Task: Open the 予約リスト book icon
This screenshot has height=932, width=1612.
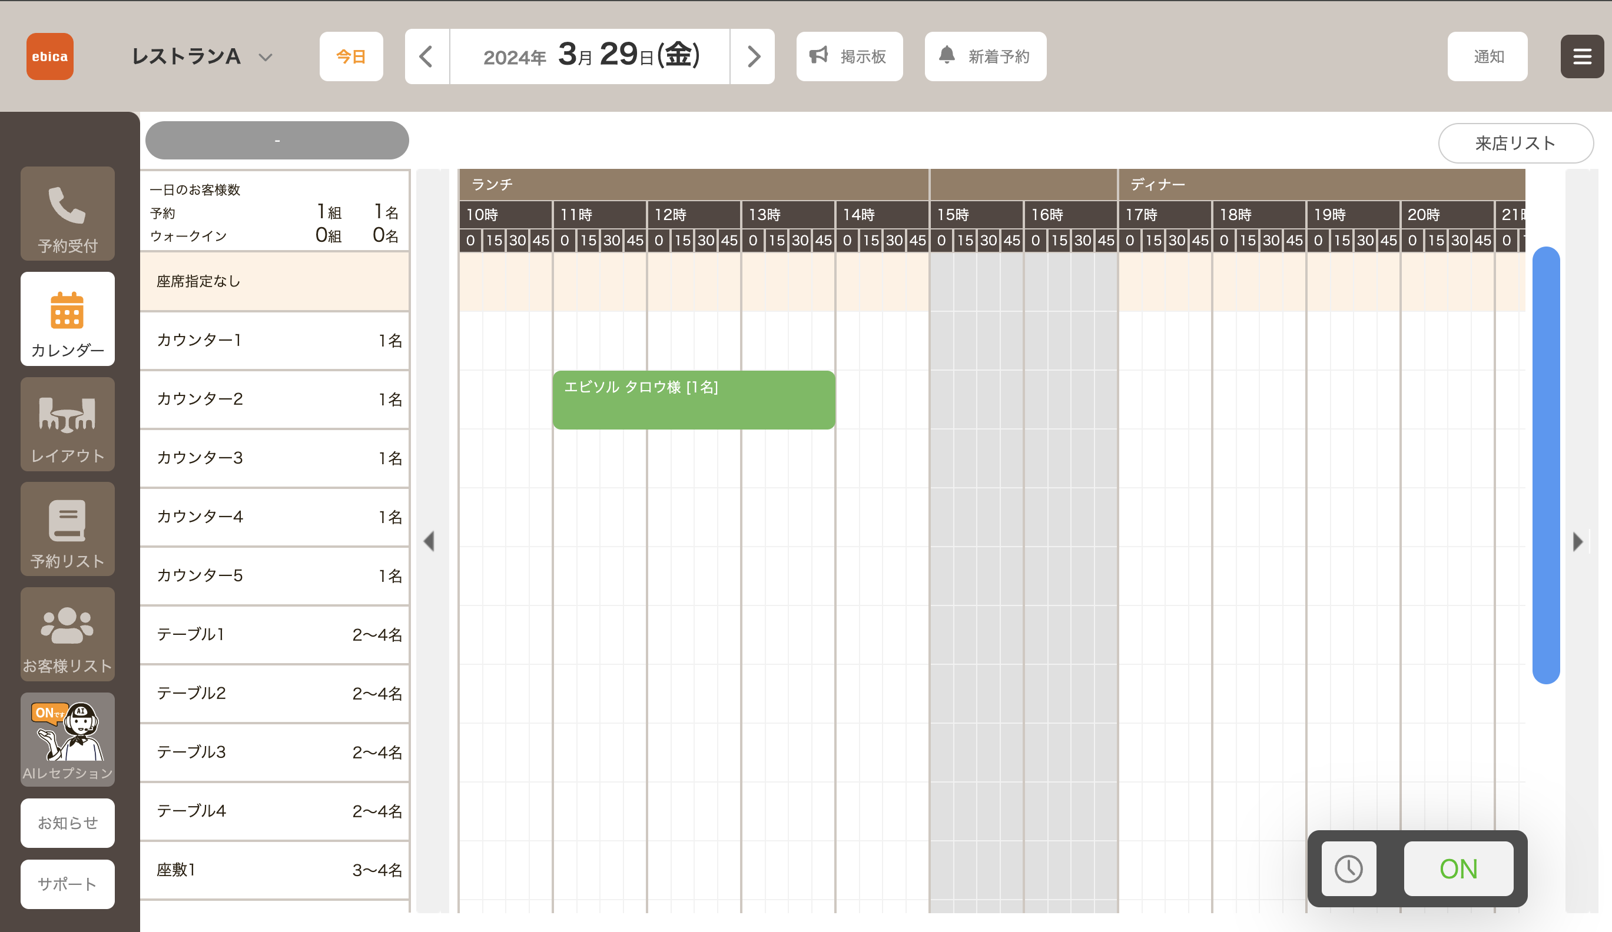Action: [67, 530]
